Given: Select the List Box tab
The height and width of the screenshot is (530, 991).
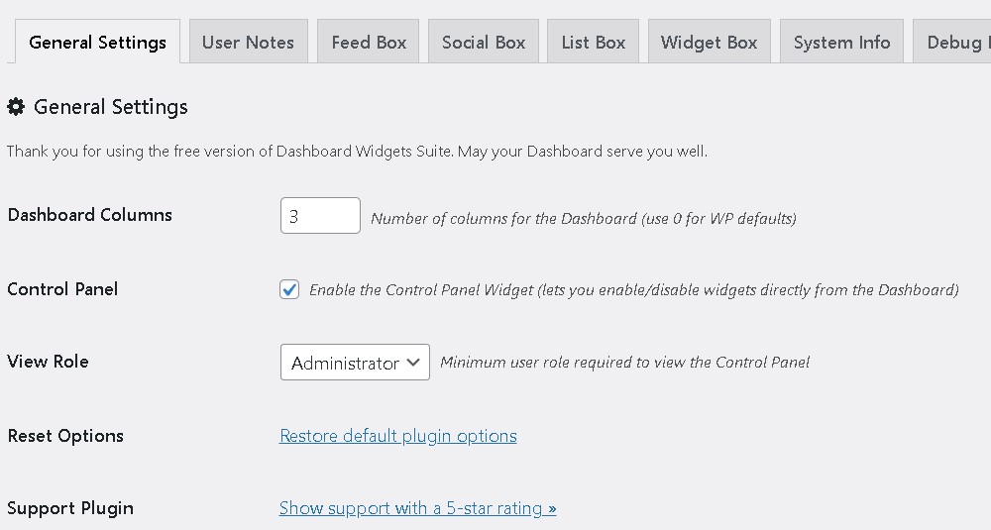Looking at the screenshot, I should tap(593, 43).
